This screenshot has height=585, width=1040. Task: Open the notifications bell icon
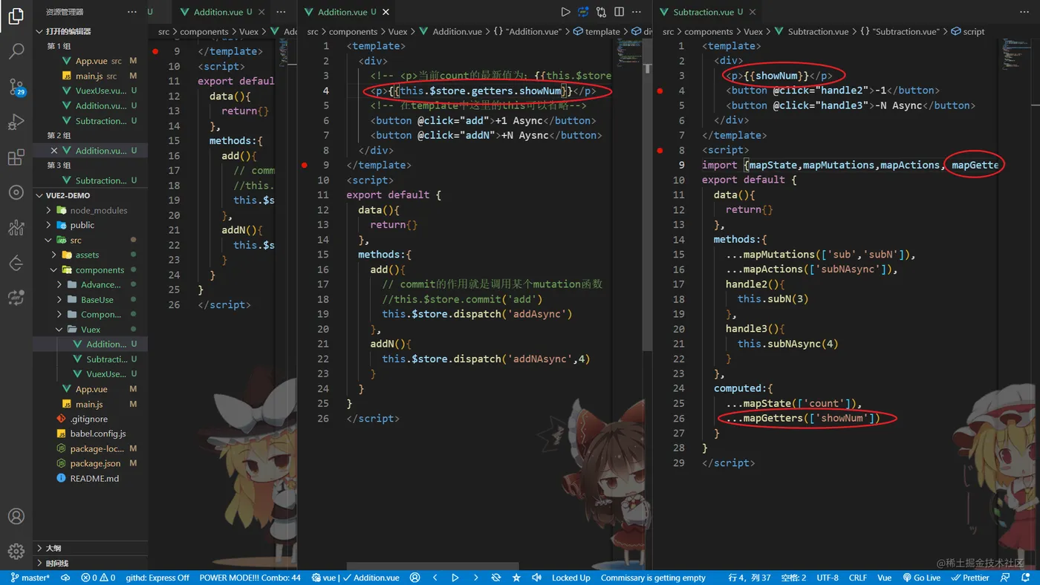1024,578
